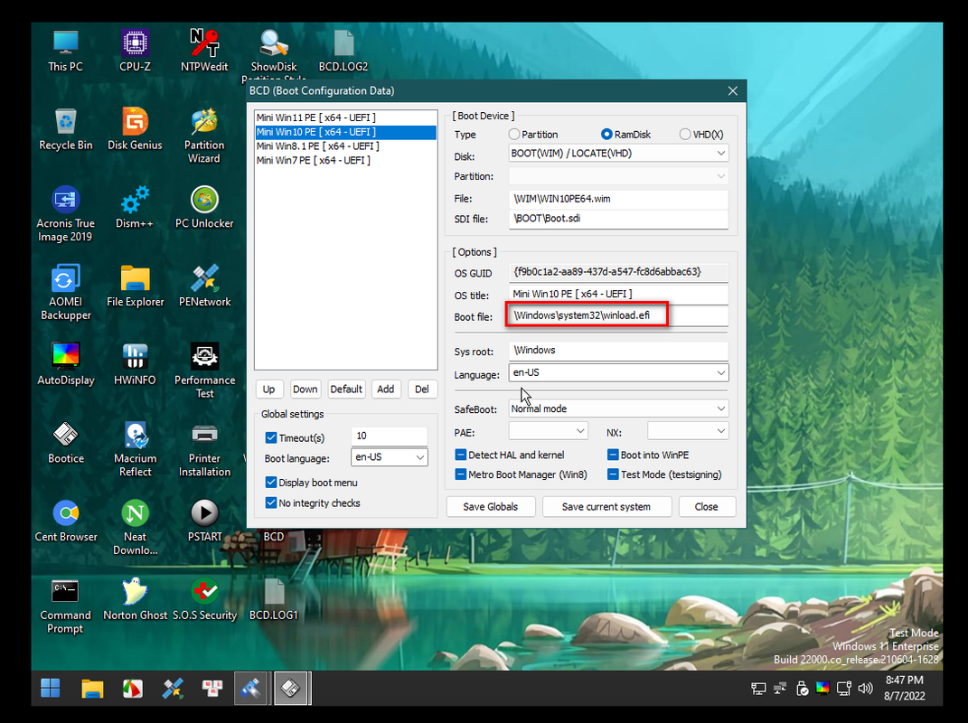Open the File Explorer desktop icon
This screenshot has width=968, height=723.
point(135,286)
